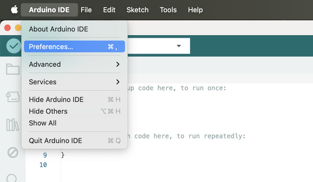Open the Sketchbook folder sidebar icon
Image resolution: width=313 pixels, height=182 pixels.
click(12, 69)
